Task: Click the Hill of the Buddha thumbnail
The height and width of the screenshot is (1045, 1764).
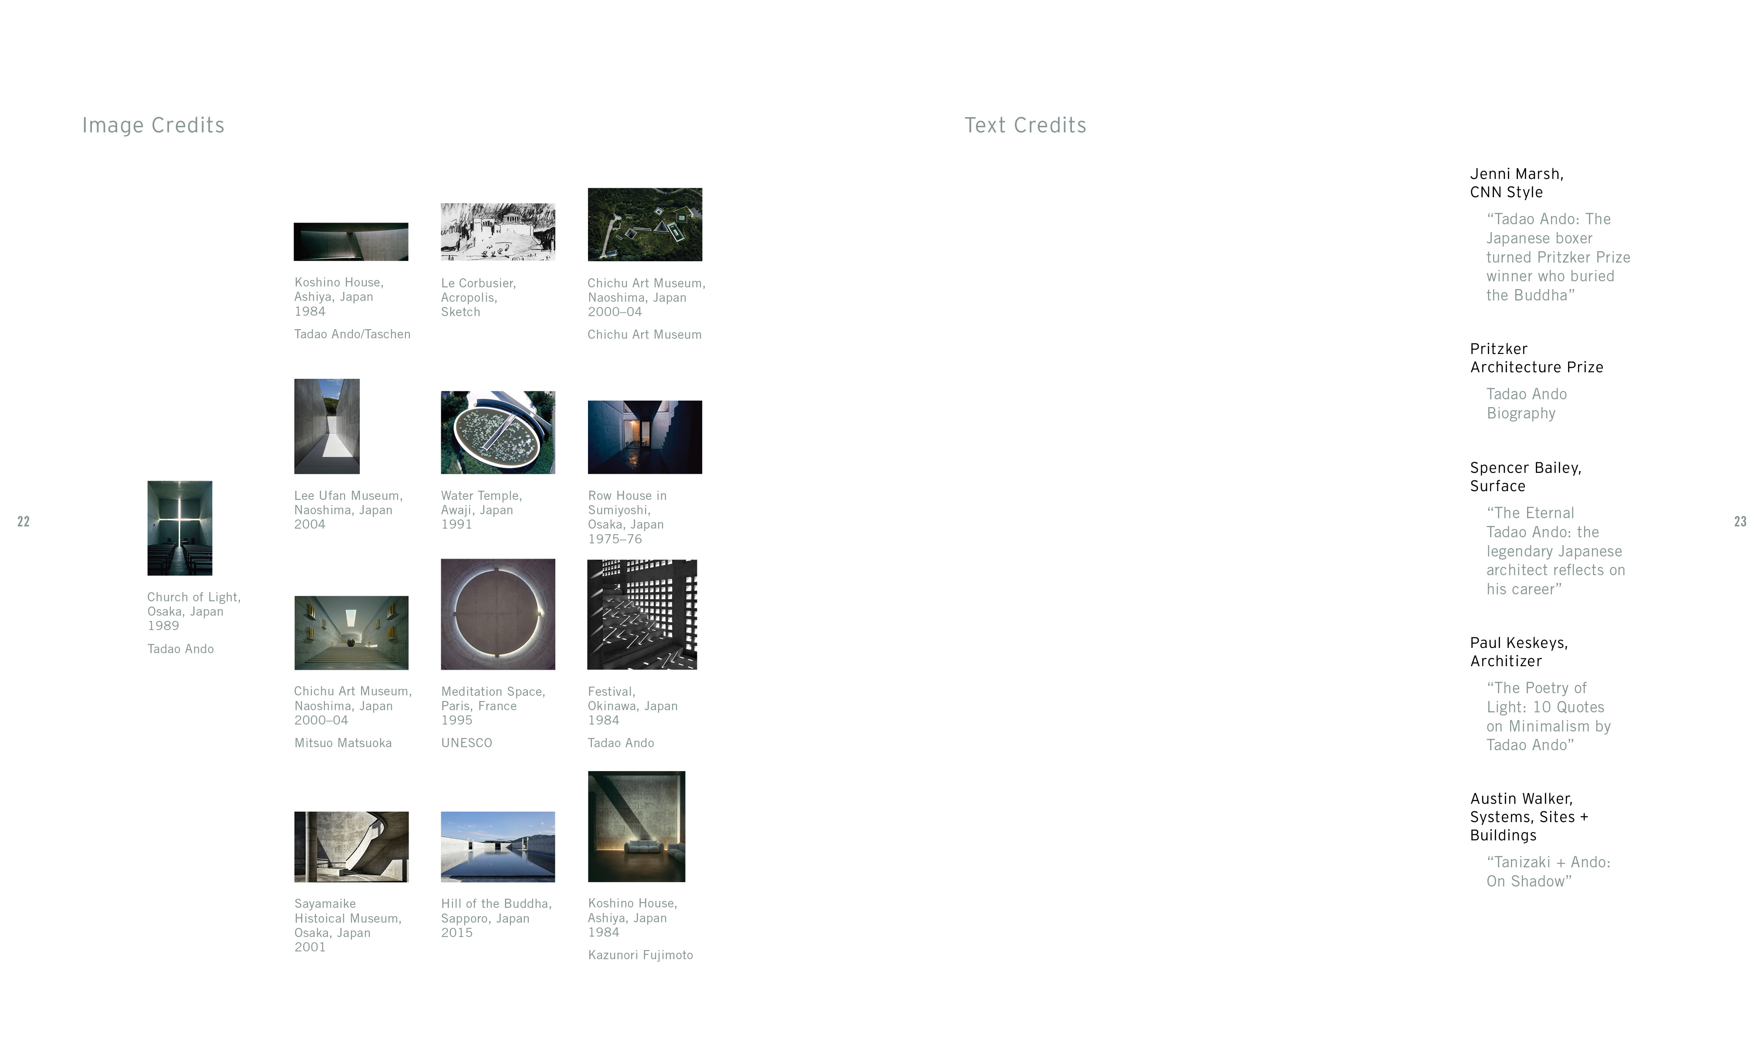Action: pos(498,846)
